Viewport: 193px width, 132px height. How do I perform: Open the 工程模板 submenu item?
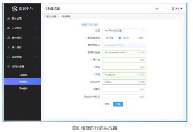pyautogui.click(x=23, y=75)
